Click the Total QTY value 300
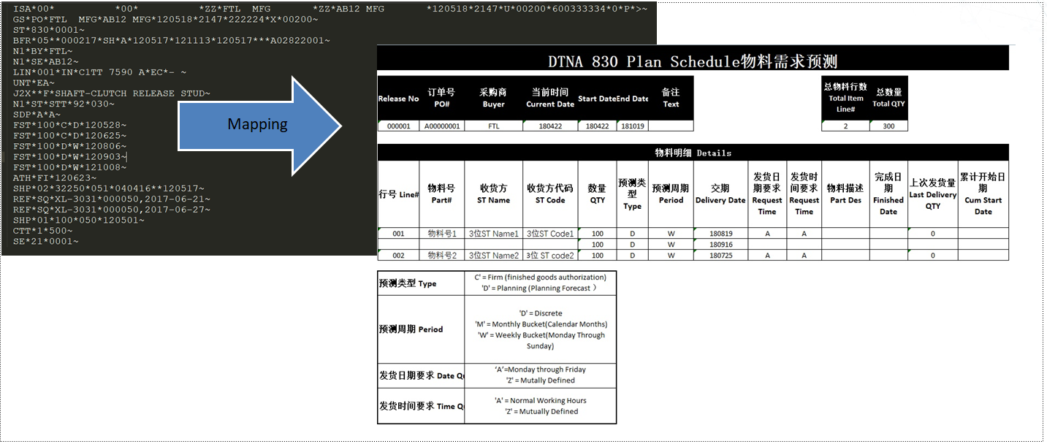Image resolution: width=1047 pixels, height=444 pixels. click(888, 126)
